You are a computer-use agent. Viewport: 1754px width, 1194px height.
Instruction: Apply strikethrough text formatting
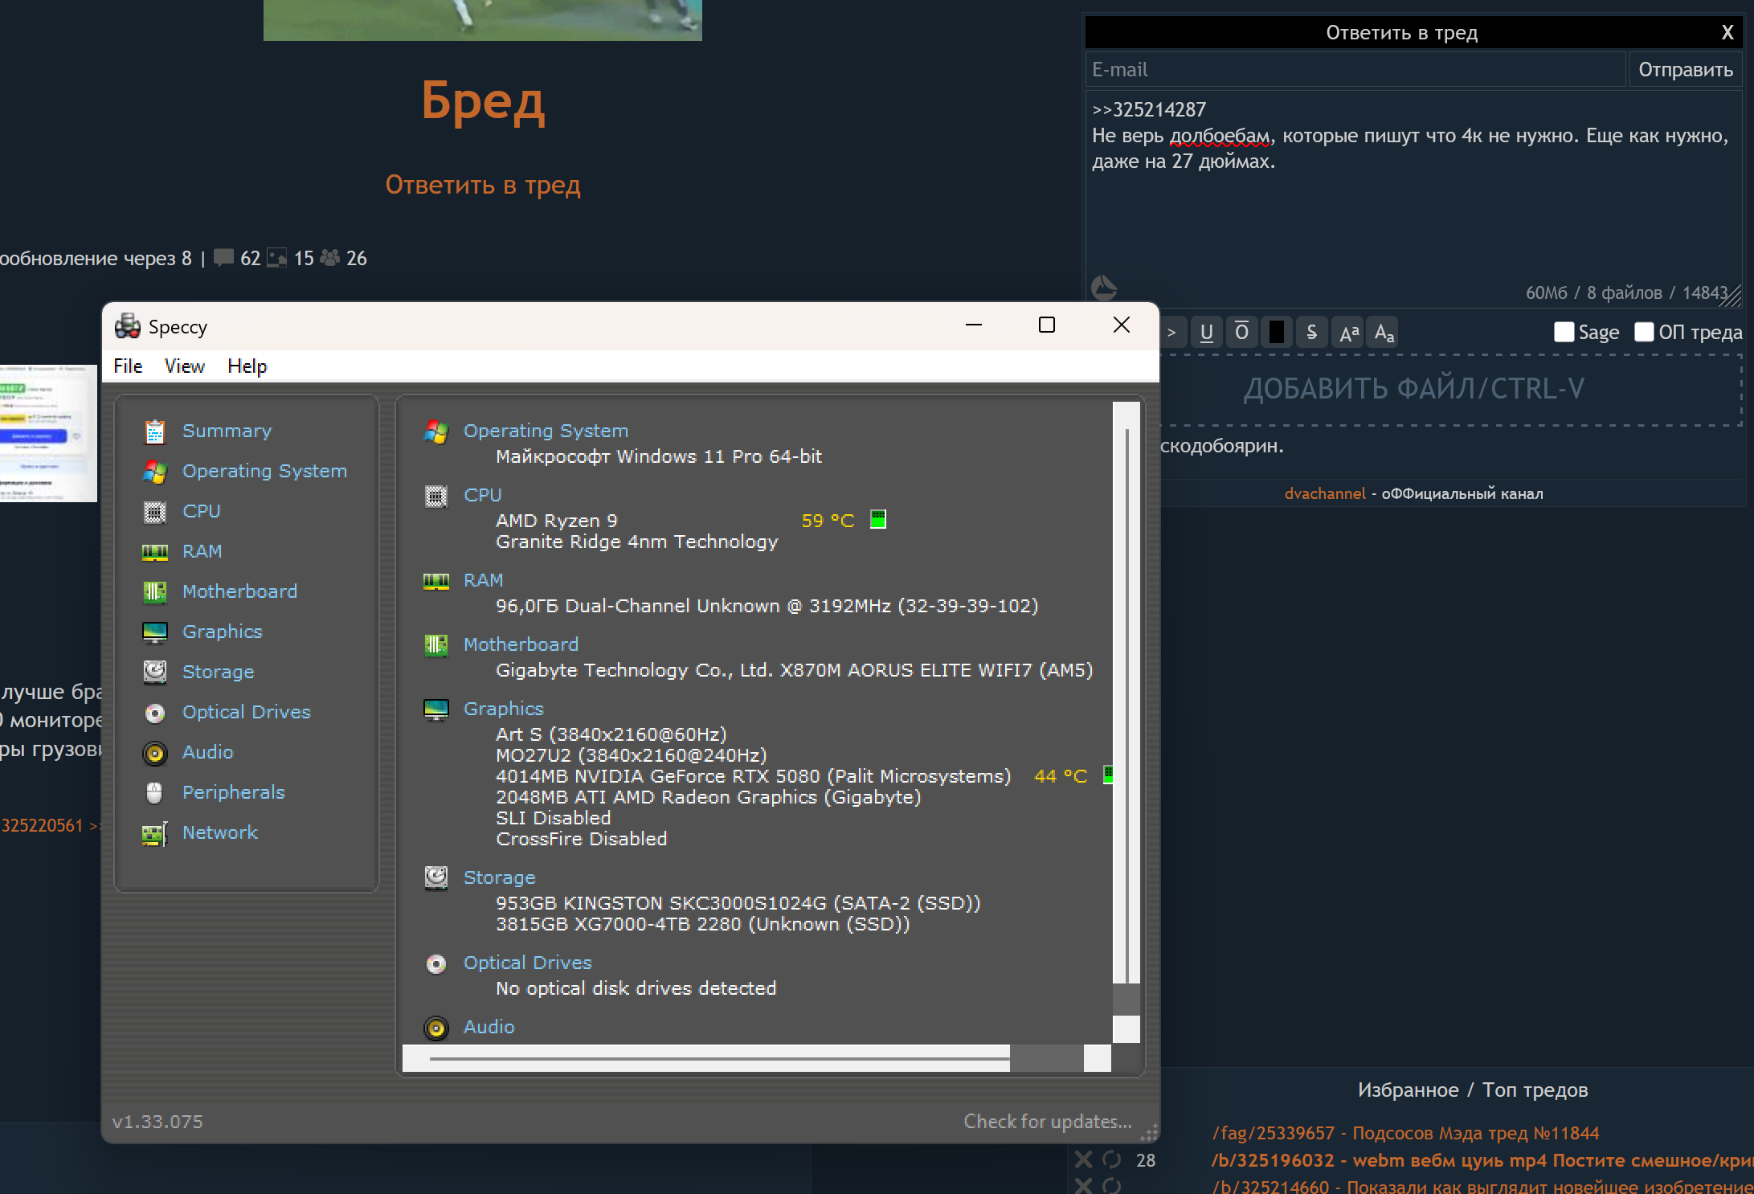click(x=1311, y=333)
